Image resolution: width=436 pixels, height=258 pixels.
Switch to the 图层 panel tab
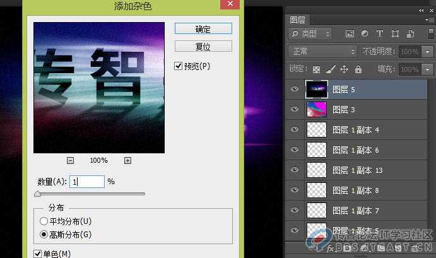click(x=297, y=20)
